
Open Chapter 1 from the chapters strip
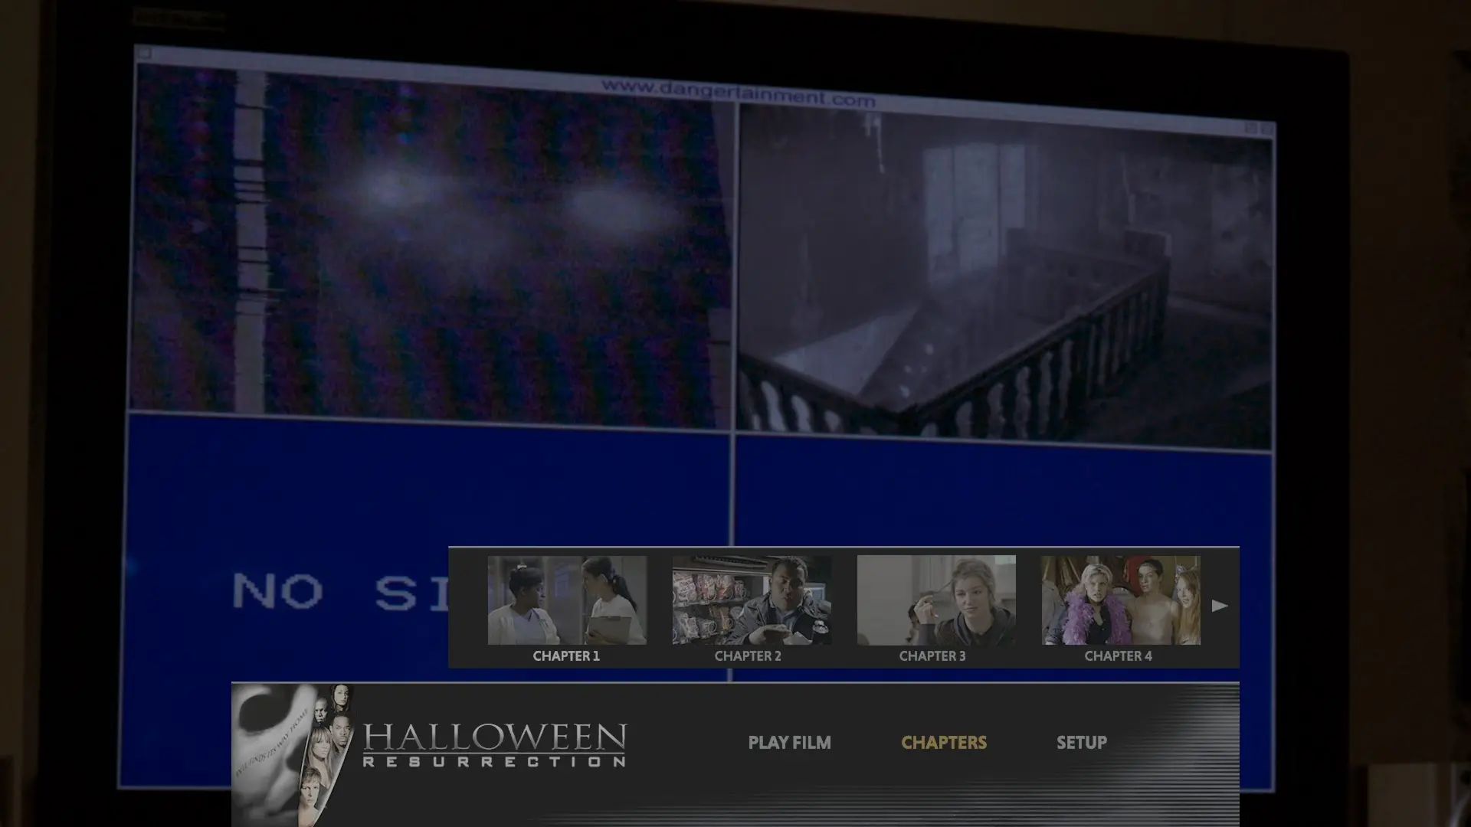point(567,603)
